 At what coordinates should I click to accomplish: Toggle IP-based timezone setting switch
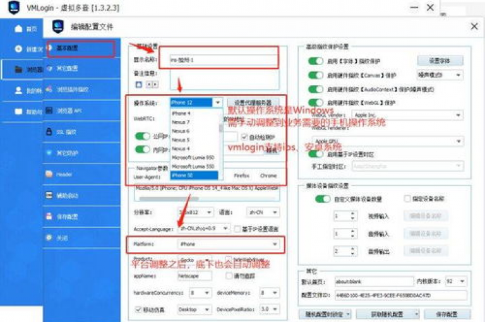click(316, 153)
